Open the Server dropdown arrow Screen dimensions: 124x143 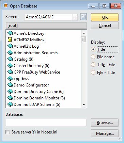pos(75,17)
